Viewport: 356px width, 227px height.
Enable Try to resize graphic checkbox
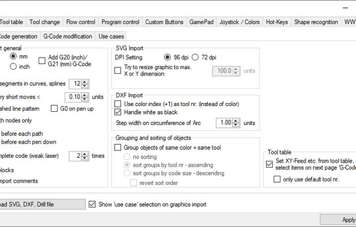pos(118,70)
